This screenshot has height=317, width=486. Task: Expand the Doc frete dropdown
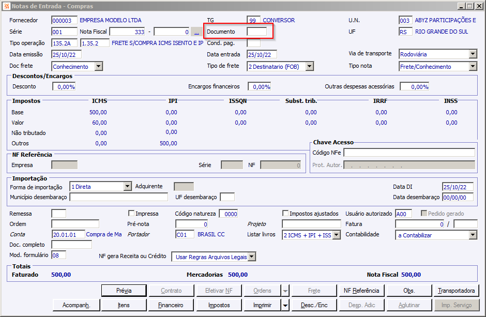click(98, 66)
